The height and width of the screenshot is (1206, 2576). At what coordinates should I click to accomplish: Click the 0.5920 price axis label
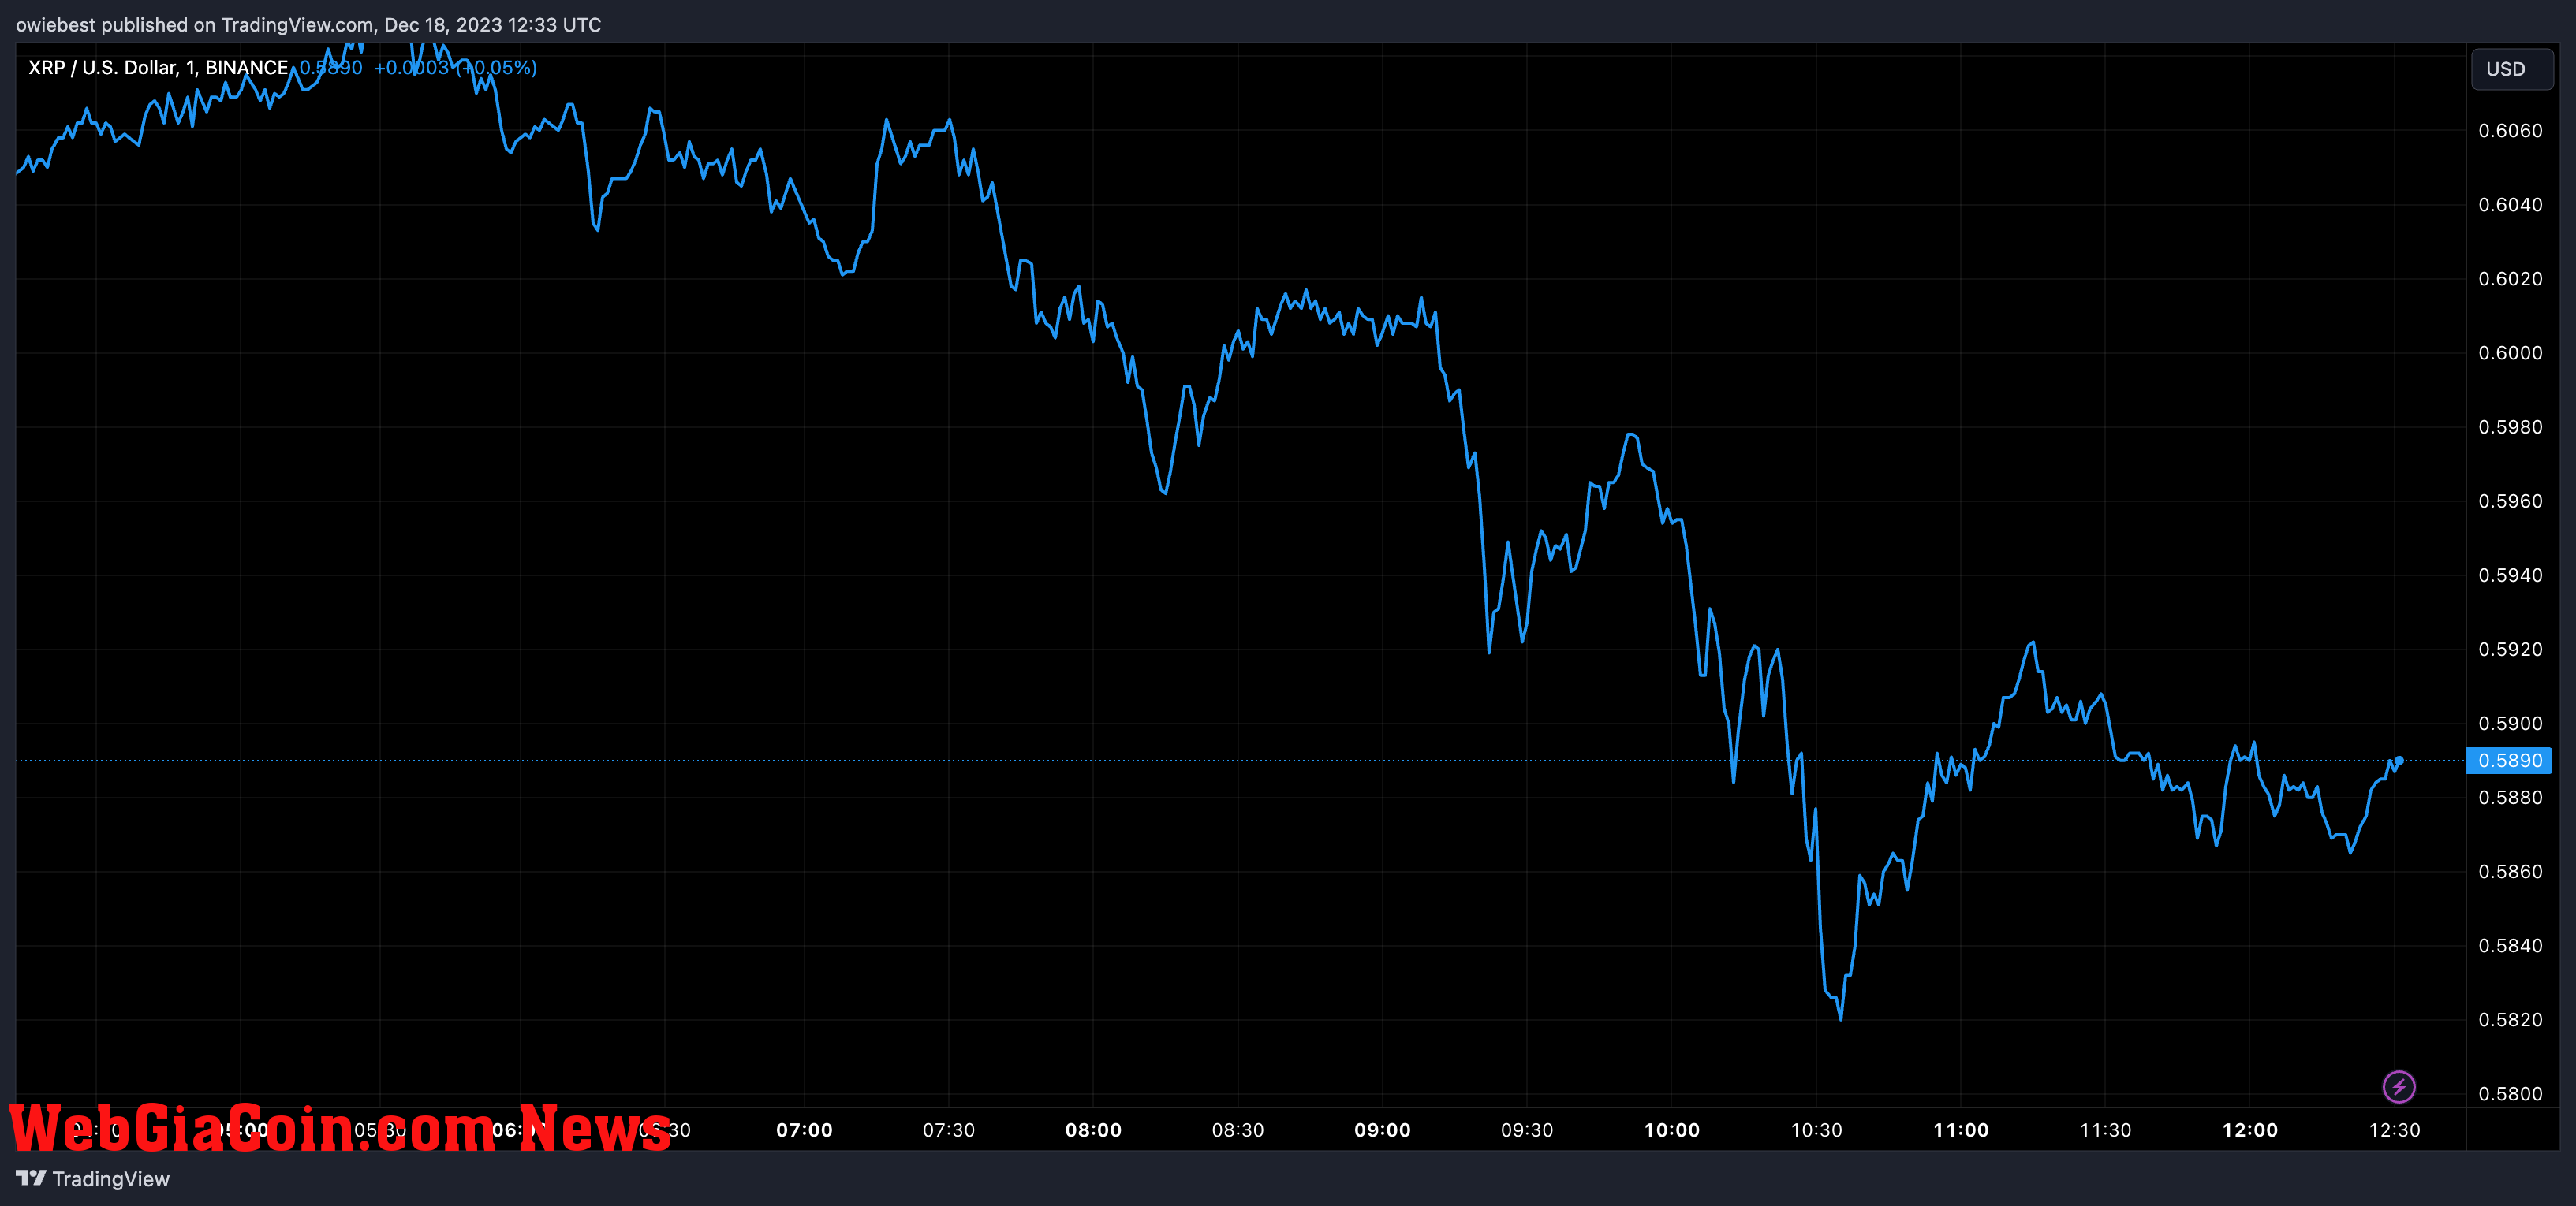tap(2510, 650)
